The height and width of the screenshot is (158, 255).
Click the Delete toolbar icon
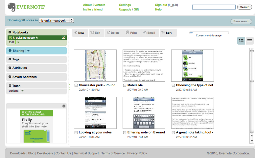coord(108,33)
